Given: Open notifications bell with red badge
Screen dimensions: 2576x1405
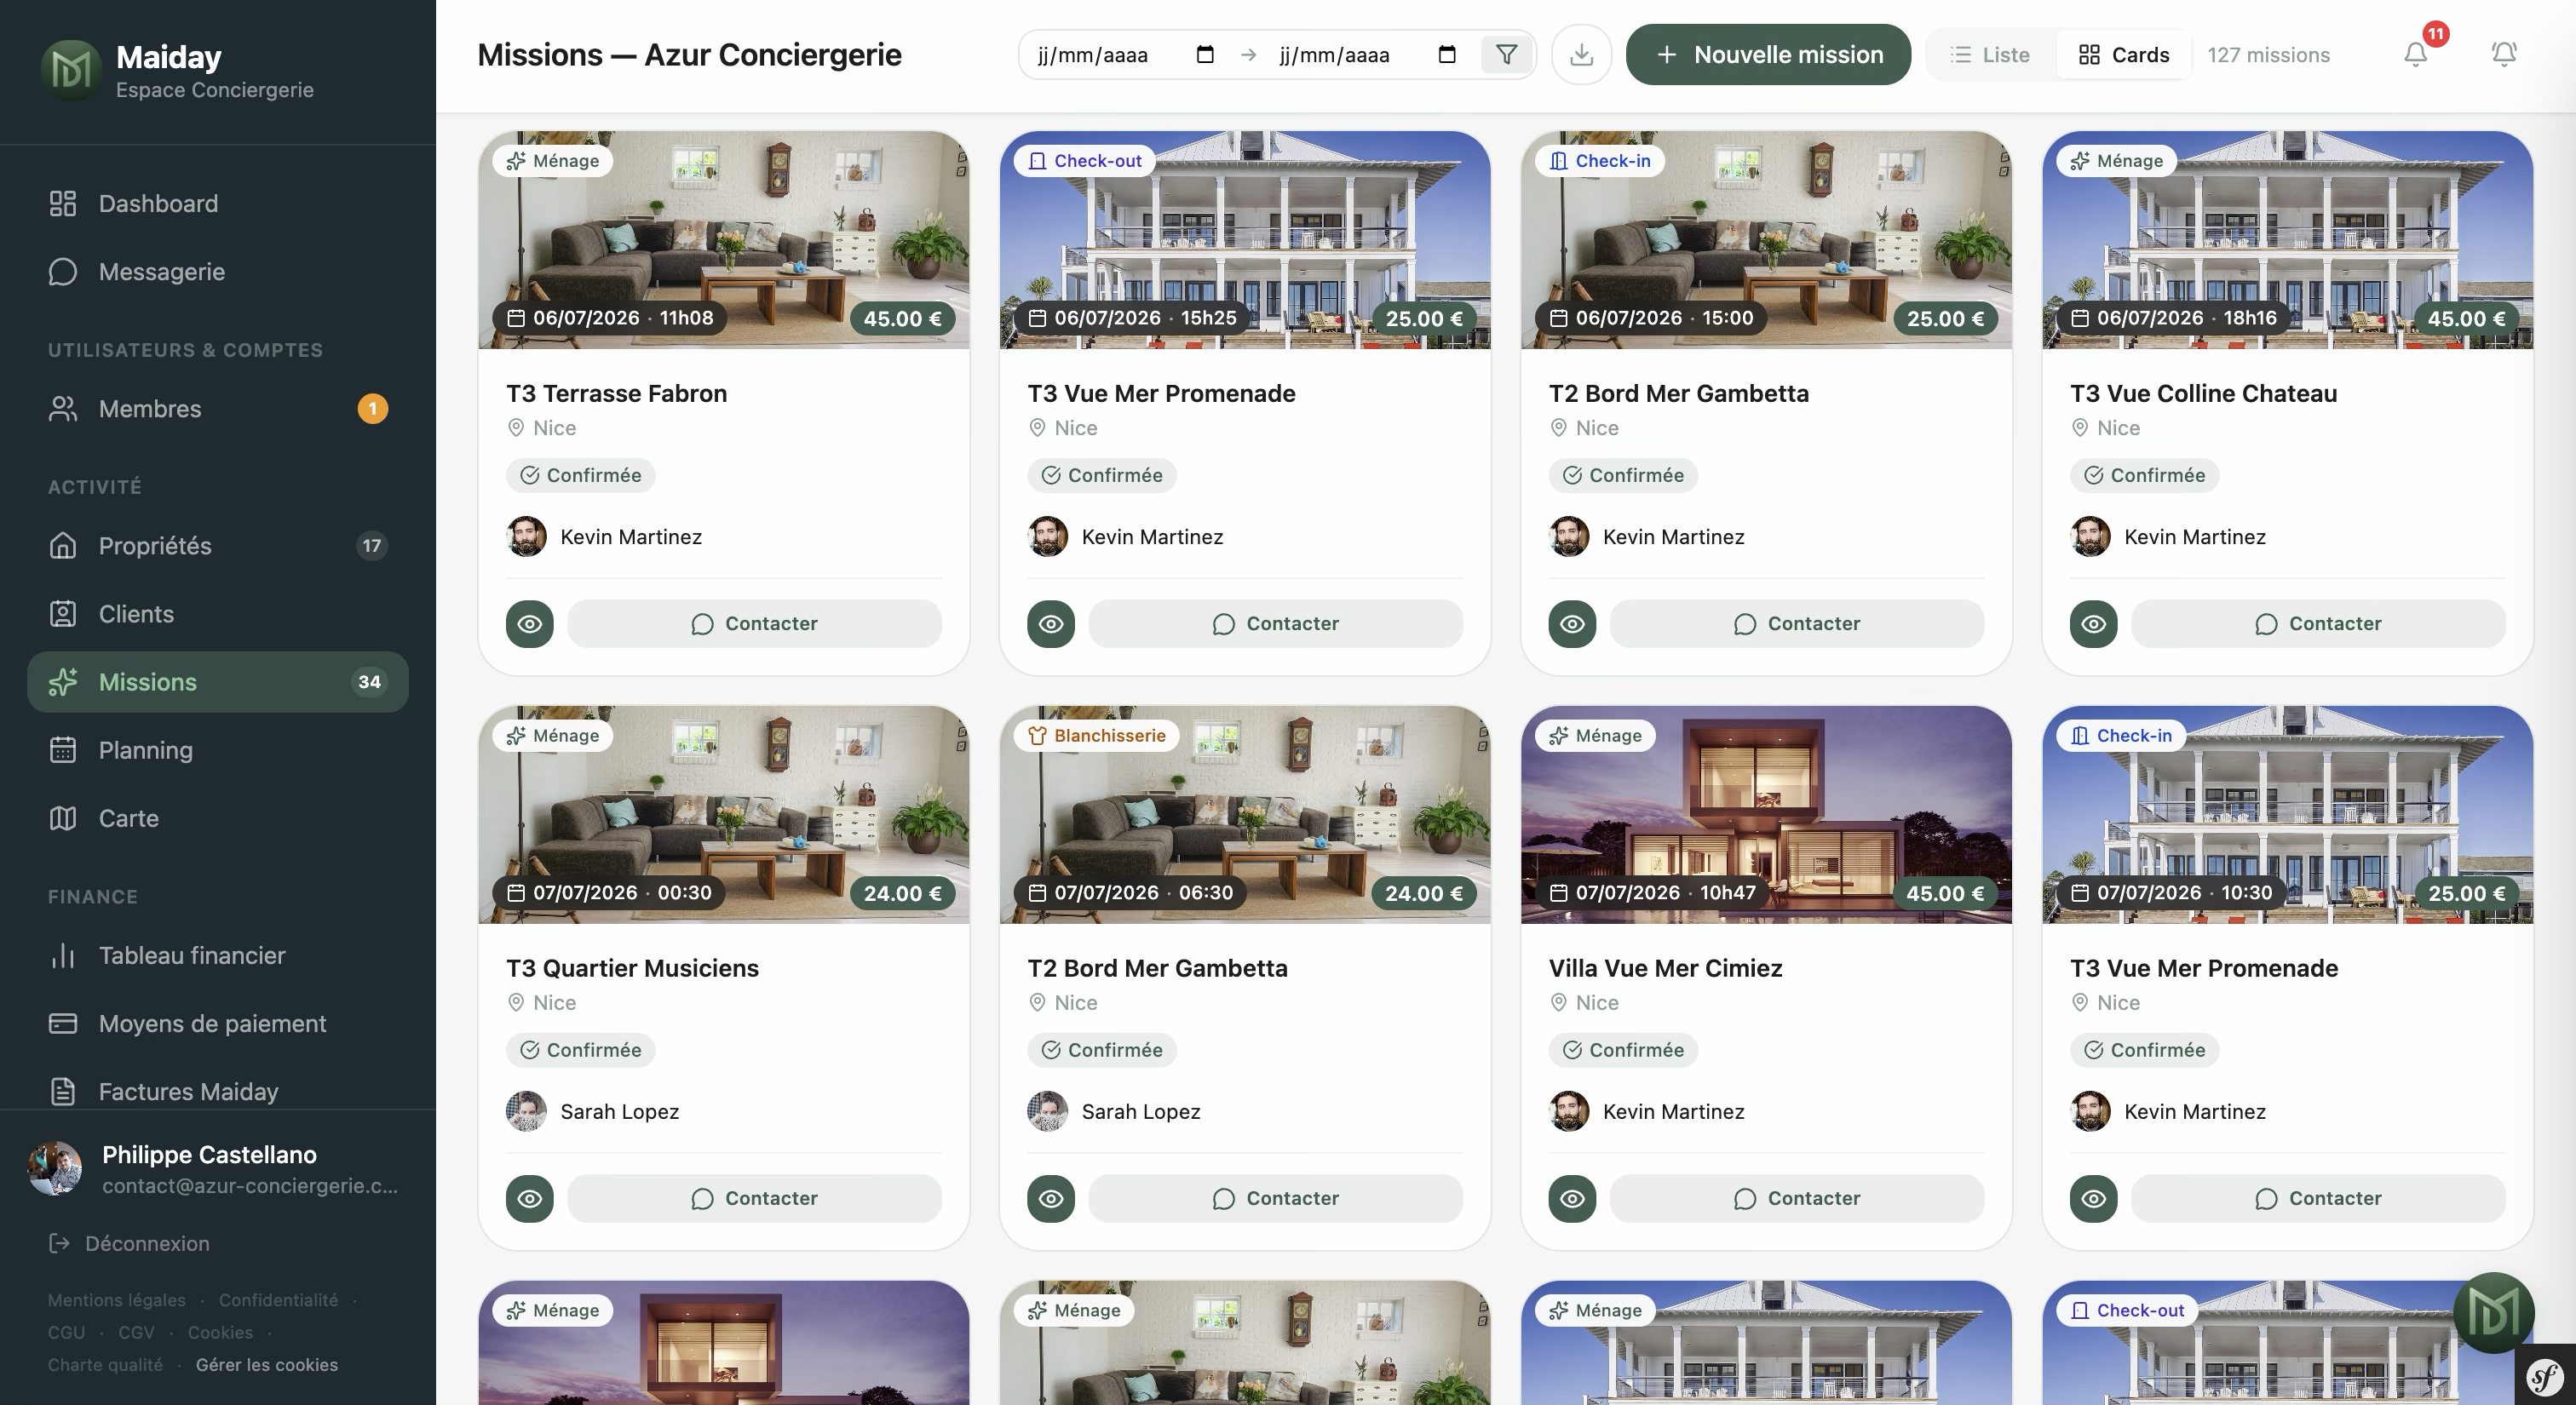Looking at the screenshot, I should tap(2416, 54).
